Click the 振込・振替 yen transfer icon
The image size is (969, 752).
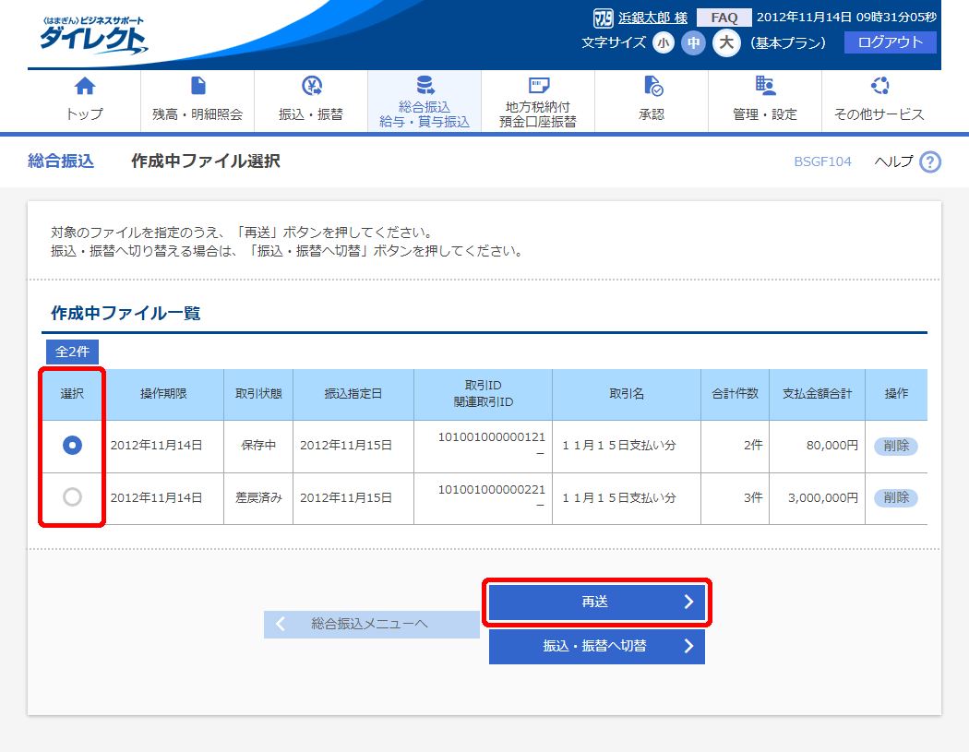pos(311,87)
